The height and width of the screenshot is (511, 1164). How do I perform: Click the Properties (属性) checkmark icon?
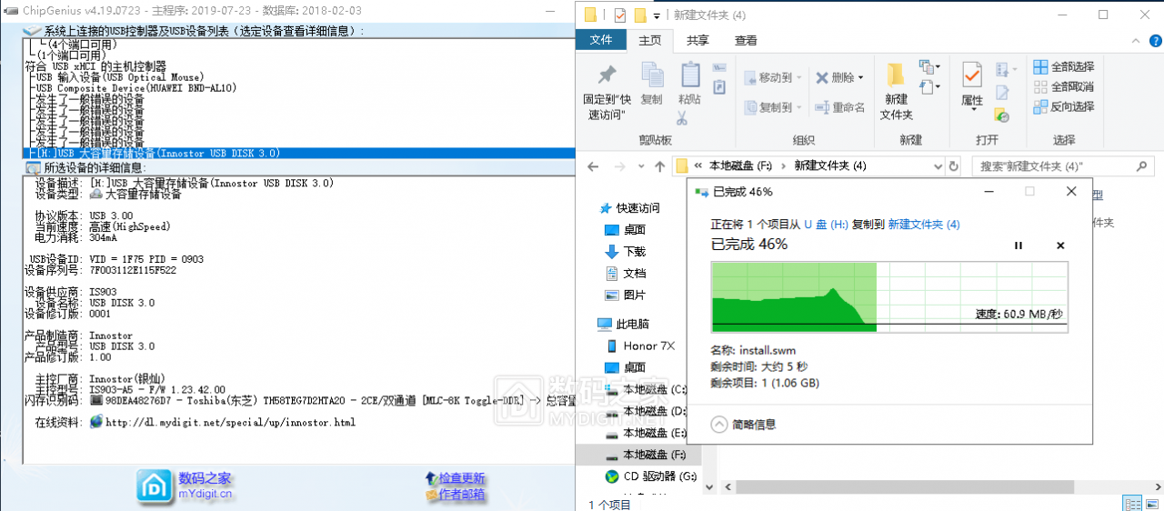[972, 75]
